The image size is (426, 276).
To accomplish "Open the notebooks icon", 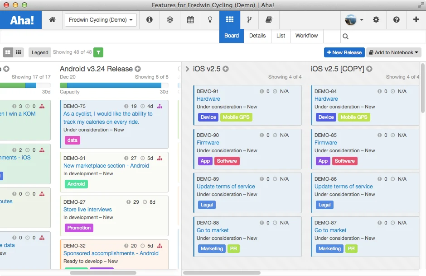I will pos(269,19).
